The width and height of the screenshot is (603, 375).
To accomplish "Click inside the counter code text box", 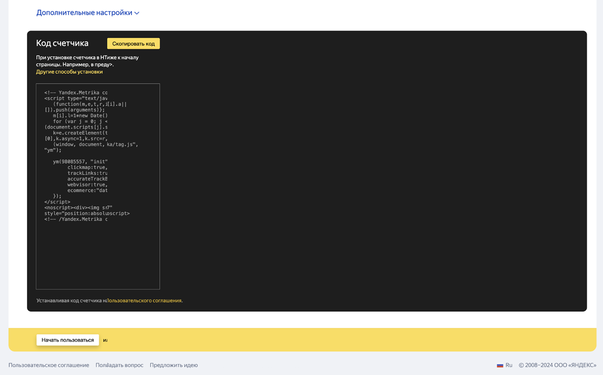I will click(x=98, y=186).
